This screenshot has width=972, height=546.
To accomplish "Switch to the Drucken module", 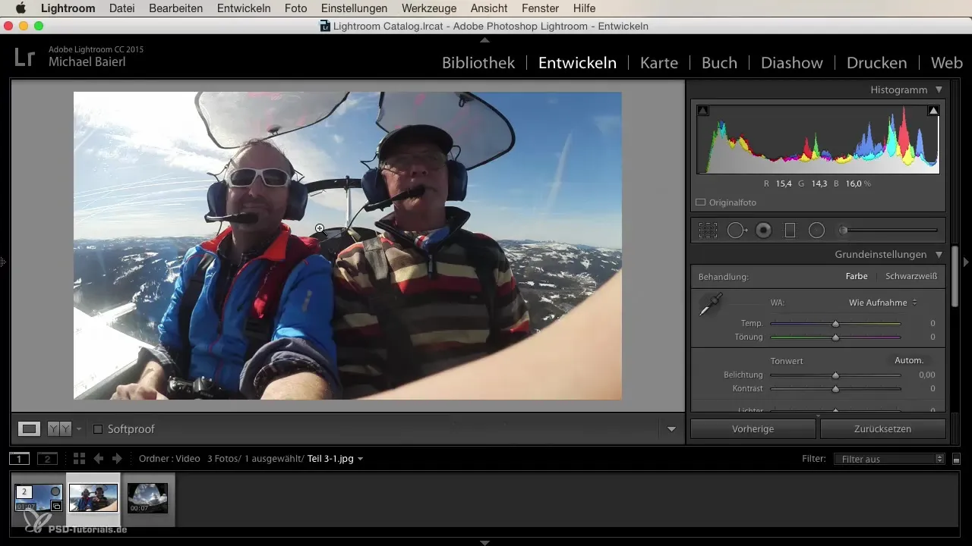I will (876, 63).
